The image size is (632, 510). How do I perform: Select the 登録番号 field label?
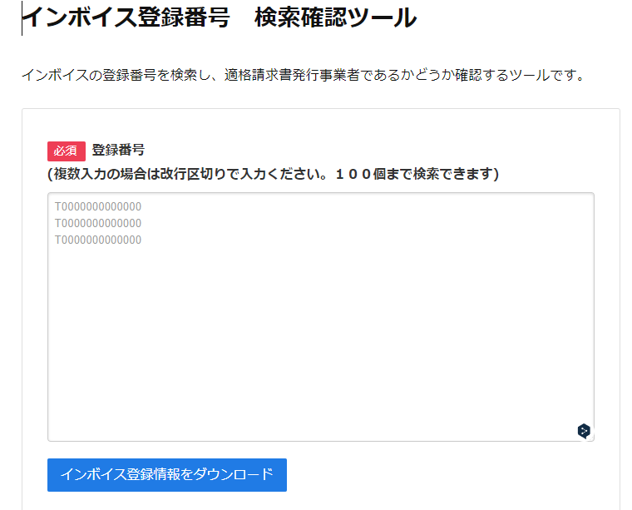pyautogui.click(x=118, y=151)
